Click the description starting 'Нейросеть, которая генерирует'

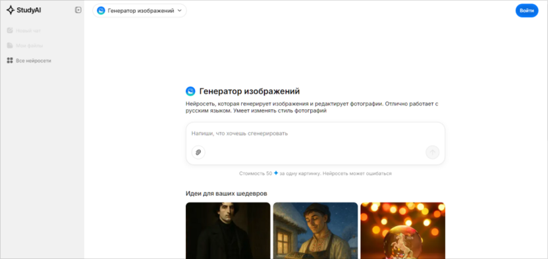pos(312,107)
